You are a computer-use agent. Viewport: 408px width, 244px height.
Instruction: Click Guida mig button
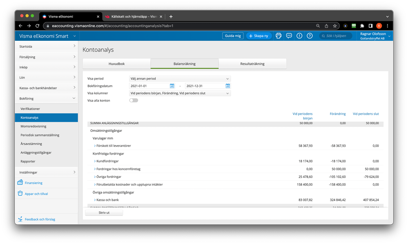(233, 36)
